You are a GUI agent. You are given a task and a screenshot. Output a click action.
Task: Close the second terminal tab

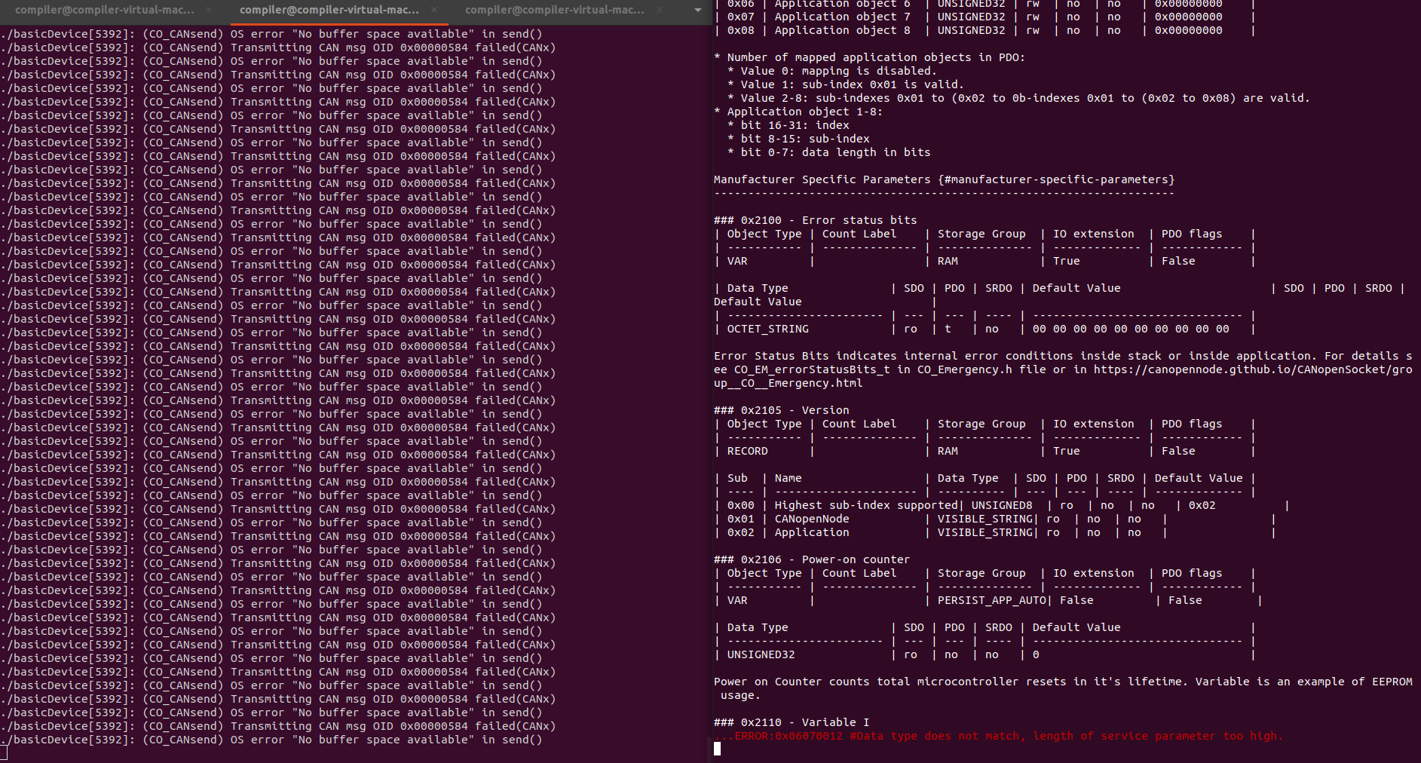(x=433, y=11)
